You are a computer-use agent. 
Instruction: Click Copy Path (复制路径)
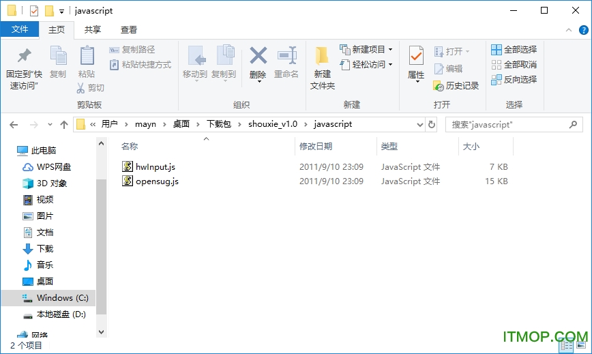click(132, 49)
